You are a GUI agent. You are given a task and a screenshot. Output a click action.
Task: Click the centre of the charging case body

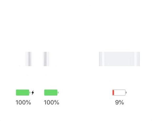pos(119,59)
